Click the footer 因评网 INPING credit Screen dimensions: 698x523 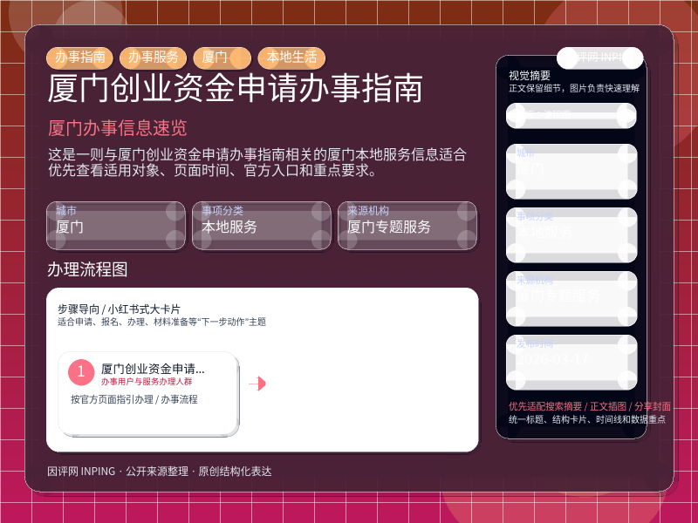(x=81, y=472)
